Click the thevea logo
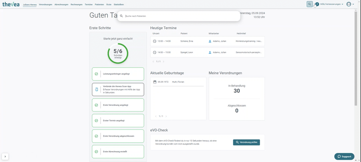Screen dimensions: 361x162 point(11,4)
